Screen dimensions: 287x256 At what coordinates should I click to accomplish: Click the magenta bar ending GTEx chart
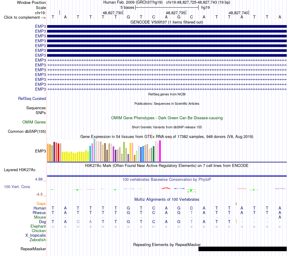160,151
